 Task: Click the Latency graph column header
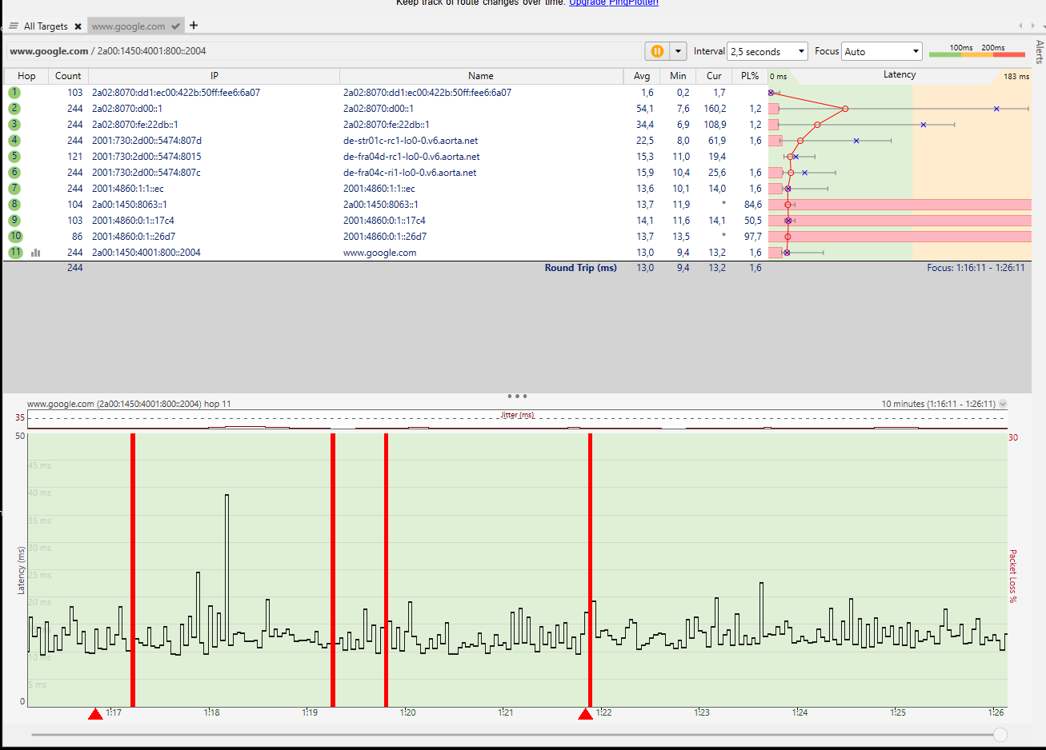900,75
